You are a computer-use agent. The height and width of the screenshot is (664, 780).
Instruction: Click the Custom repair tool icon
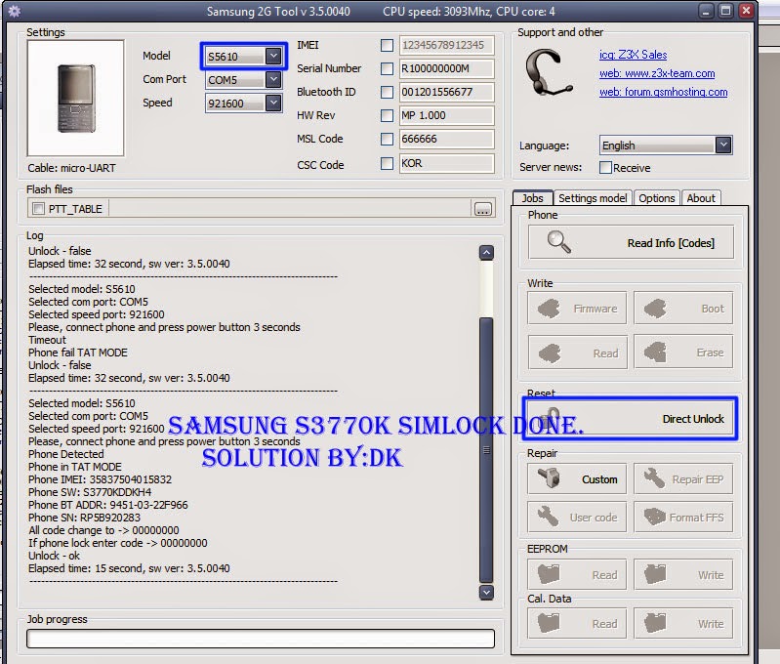(550, 478)
